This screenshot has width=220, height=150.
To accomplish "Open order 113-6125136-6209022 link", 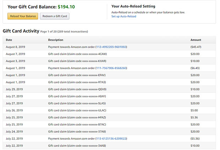I will pyautogui.click(x=111, y=139).
